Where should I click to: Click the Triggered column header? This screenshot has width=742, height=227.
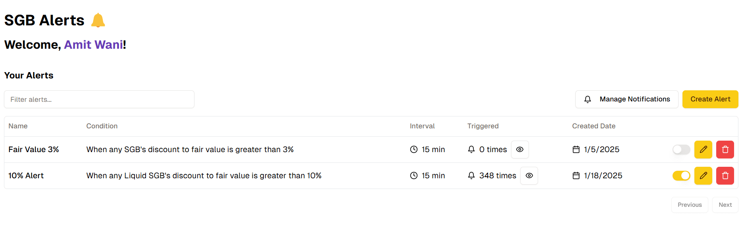coord(483,126)
